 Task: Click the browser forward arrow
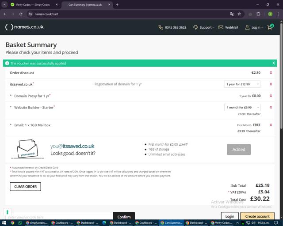coord(13,14)
